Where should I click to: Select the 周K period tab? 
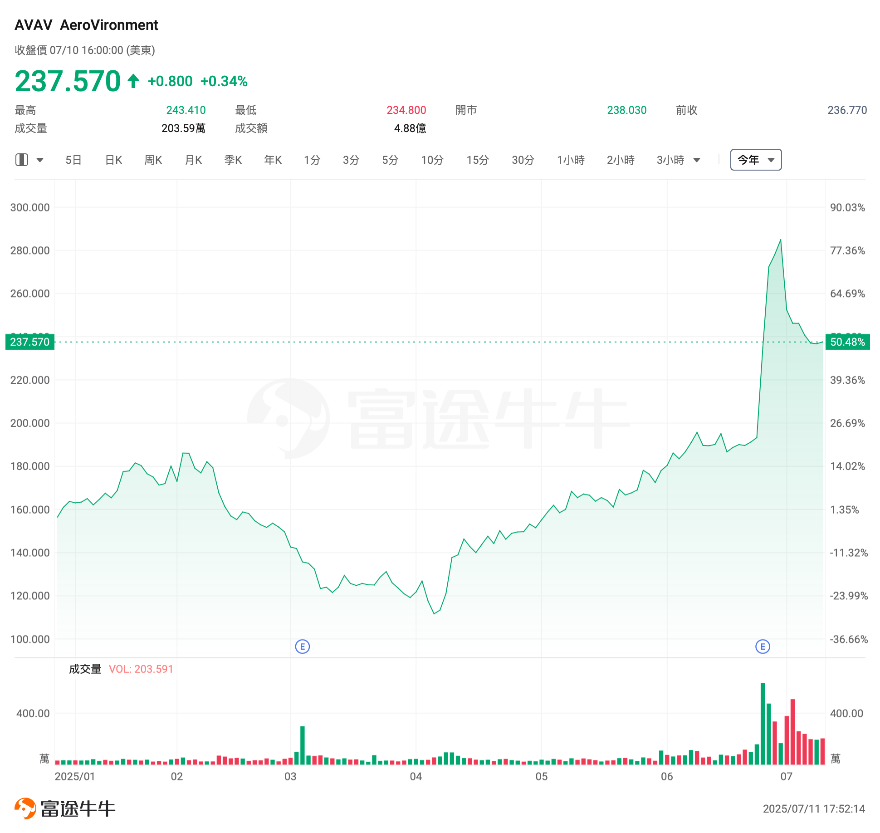click(153, 160)
